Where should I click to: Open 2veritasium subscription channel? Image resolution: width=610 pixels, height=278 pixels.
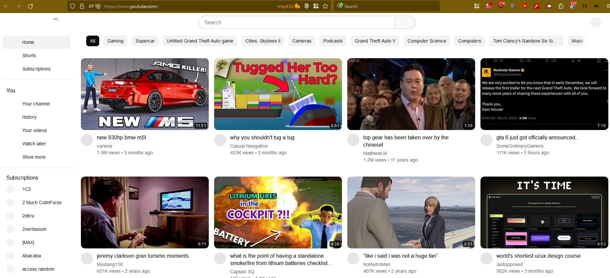pos(36,229)
